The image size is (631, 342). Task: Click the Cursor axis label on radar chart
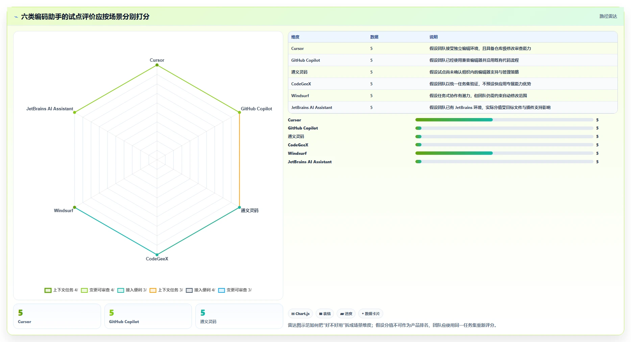157,60
